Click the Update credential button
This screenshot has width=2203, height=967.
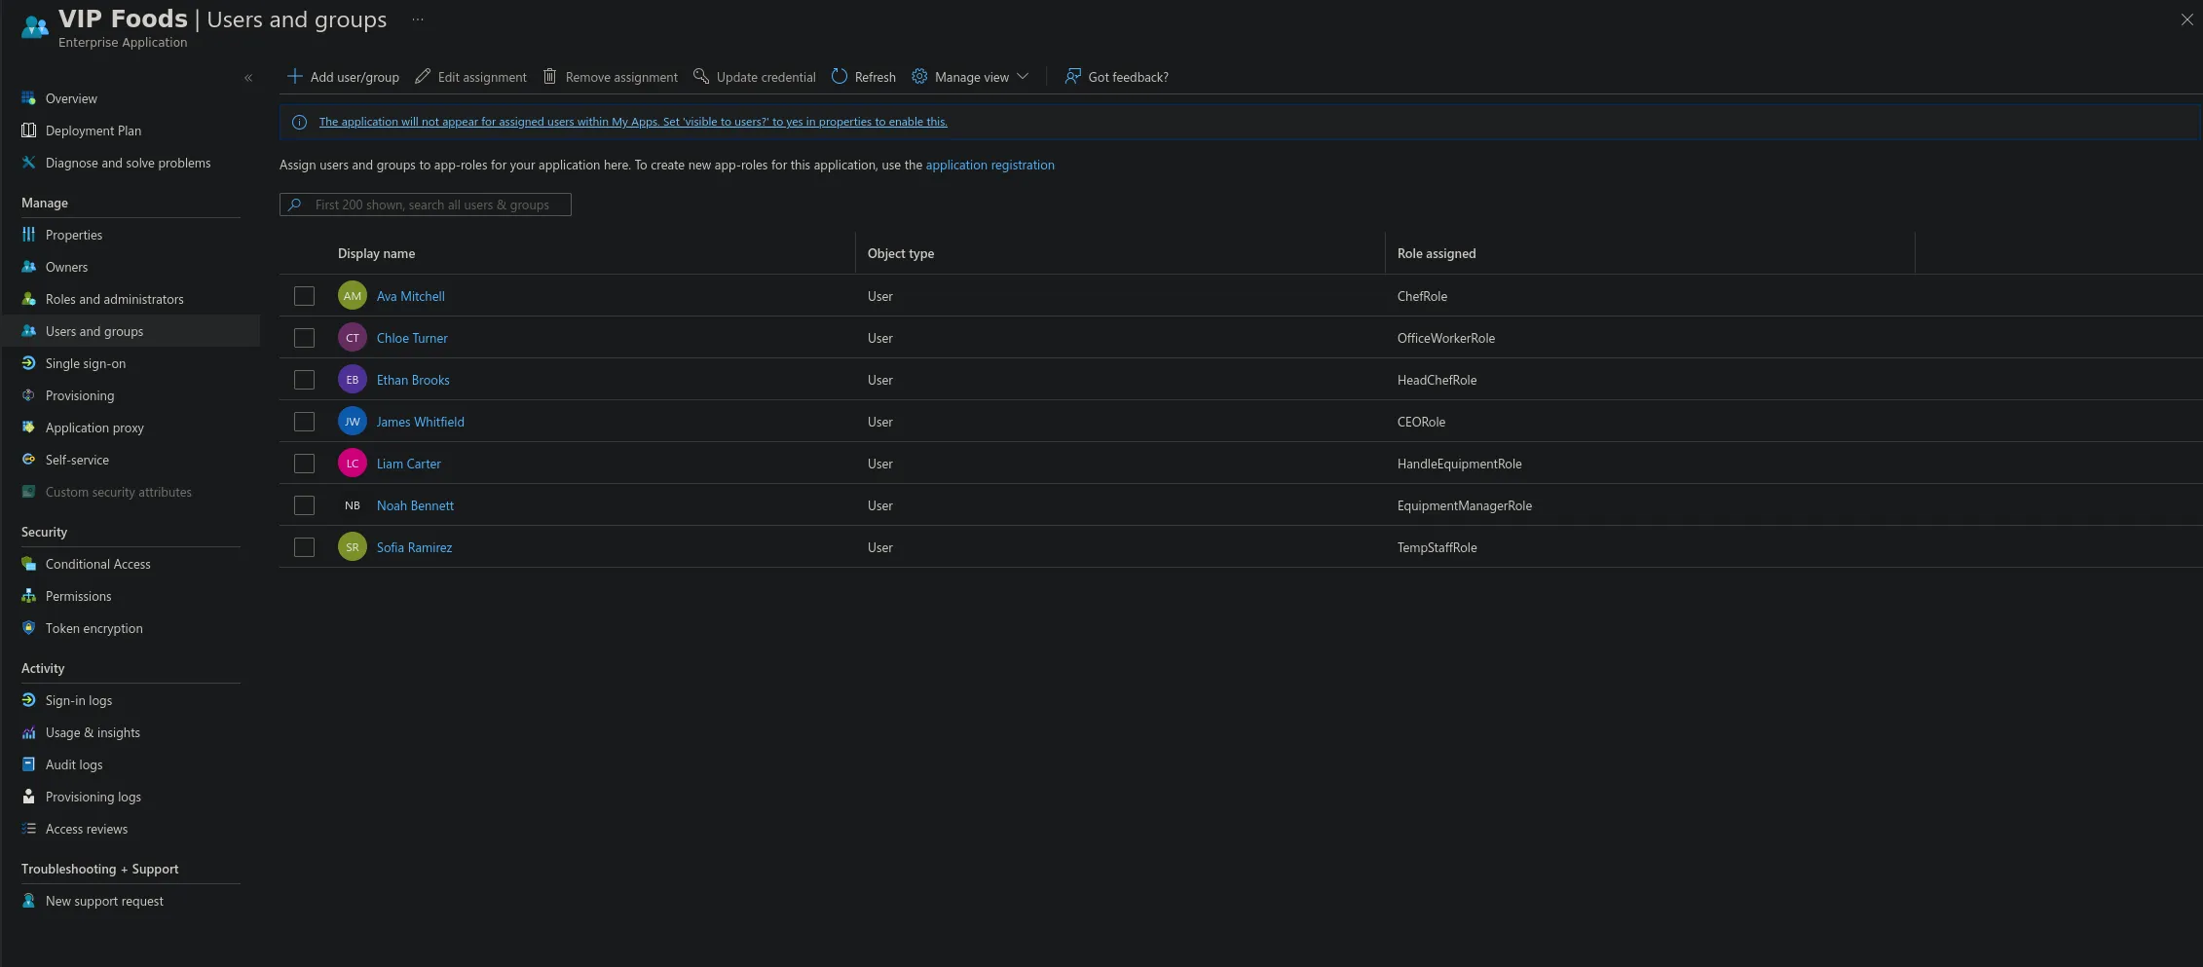pyautogui.click(x=755, y=77)
